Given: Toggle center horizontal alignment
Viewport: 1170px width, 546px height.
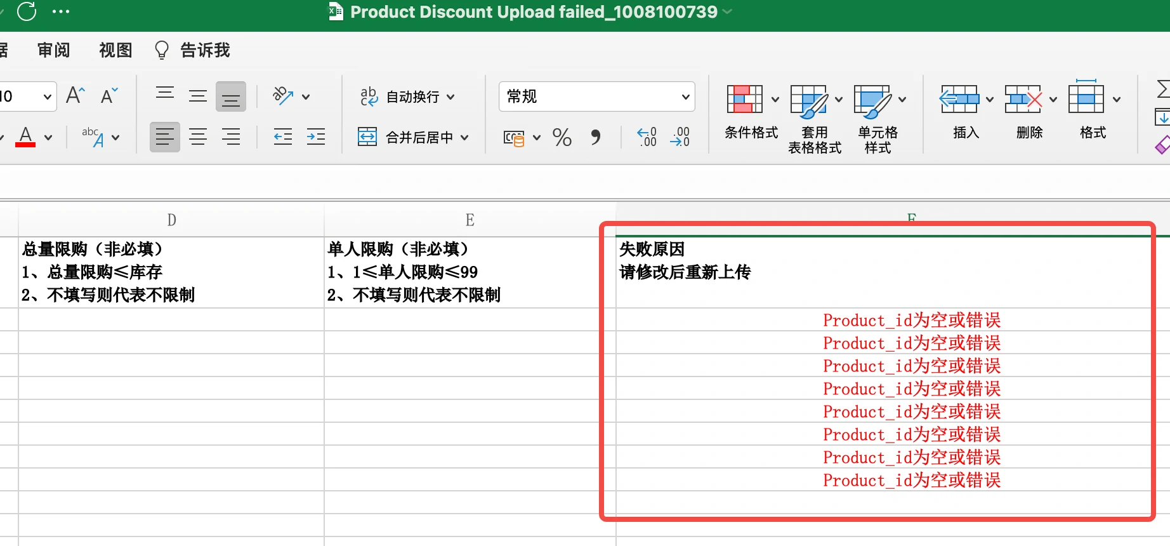Looking at the screenshot, I should click(198, 137).
